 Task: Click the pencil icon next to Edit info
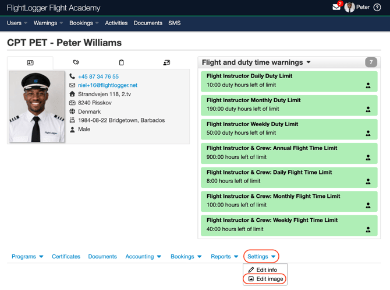[251, 270]
